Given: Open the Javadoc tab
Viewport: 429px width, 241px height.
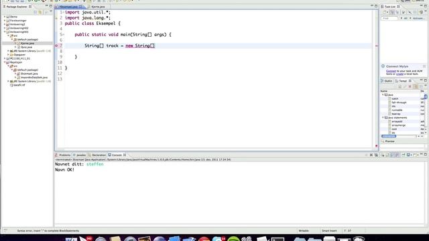Looking at the screenshot, I should click(79, 155).
